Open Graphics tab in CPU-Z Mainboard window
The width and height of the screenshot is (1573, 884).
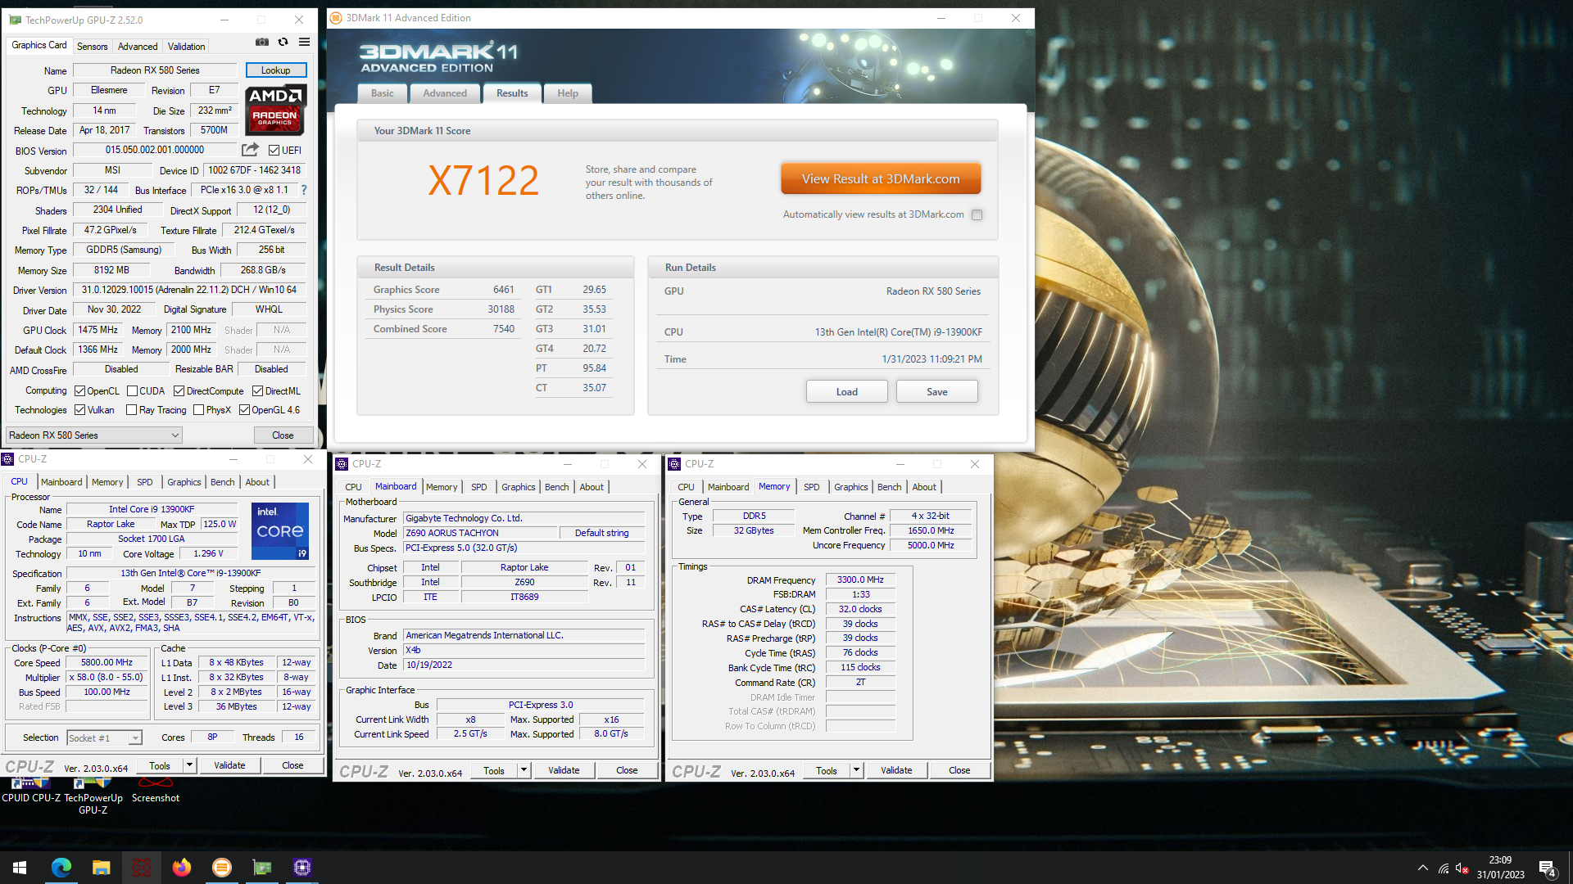point(518,487)
